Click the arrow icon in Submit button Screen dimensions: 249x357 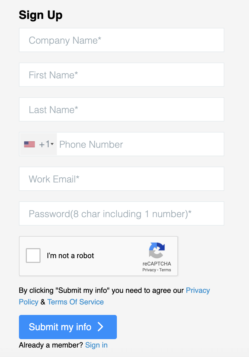pos(100,327)
